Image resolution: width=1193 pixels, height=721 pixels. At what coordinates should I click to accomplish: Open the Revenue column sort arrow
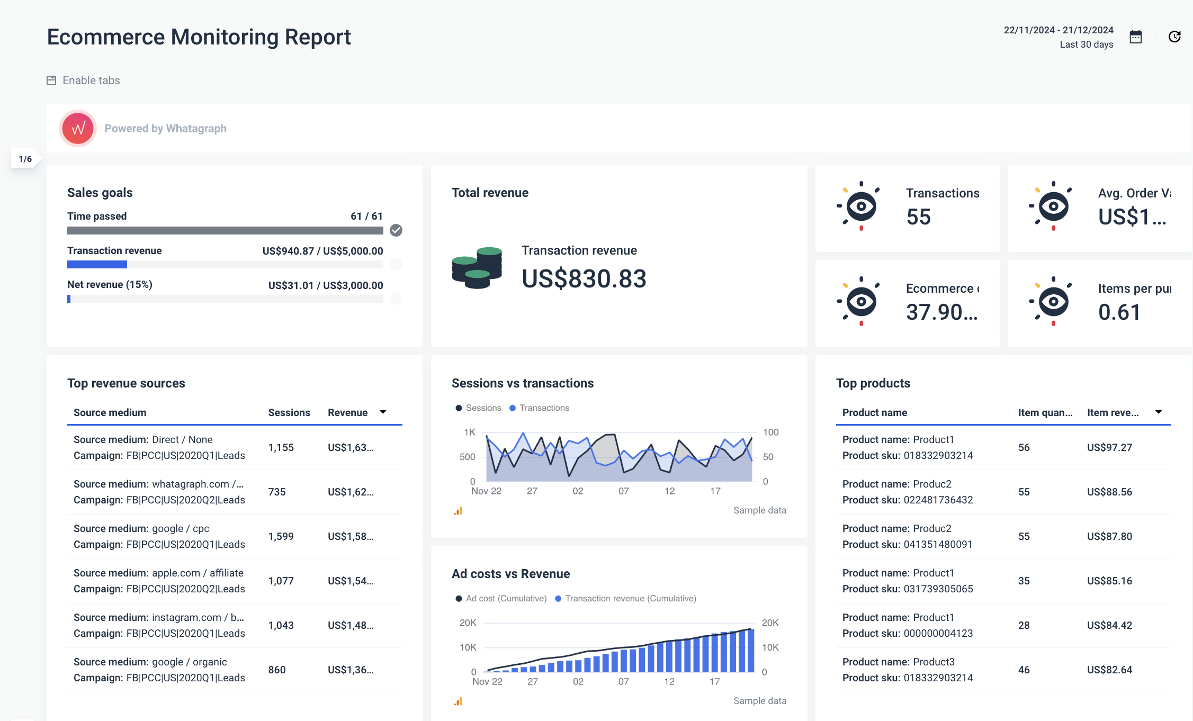[383, 412]
